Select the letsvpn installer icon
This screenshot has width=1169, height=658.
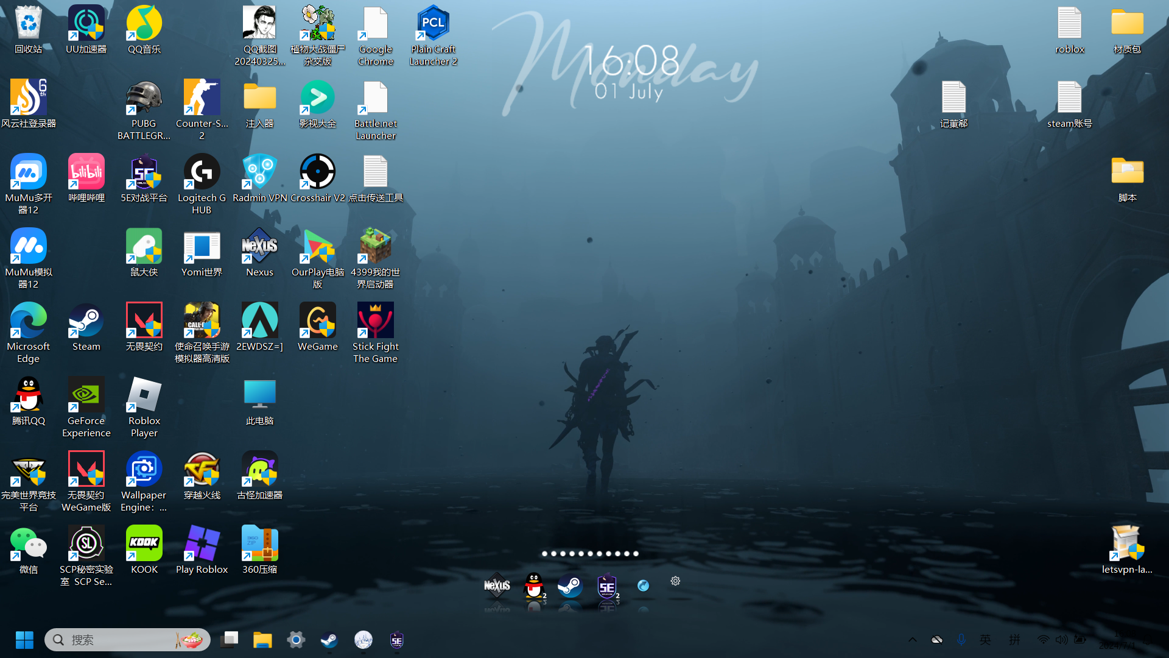(1128, 550)
